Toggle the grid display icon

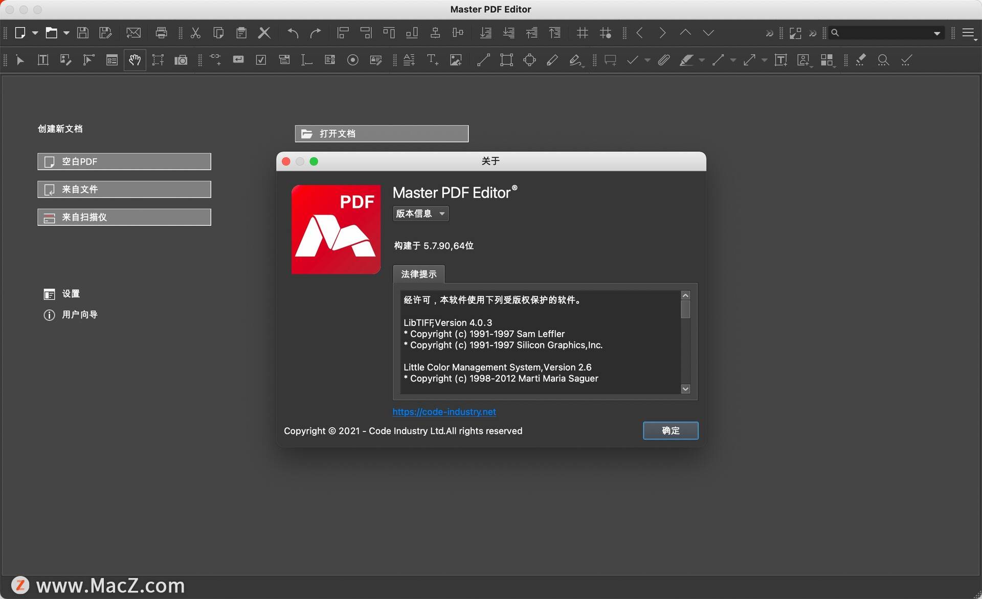(x=582, y=33)
